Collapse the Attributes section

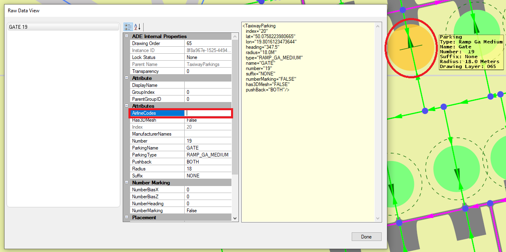coord(127,106)
